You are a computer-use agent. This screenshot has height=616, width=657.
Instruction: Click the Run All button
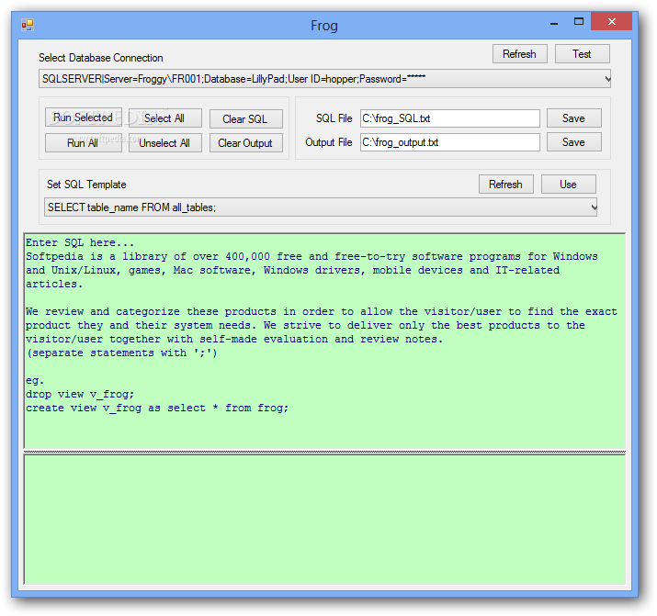coord(84,142)
